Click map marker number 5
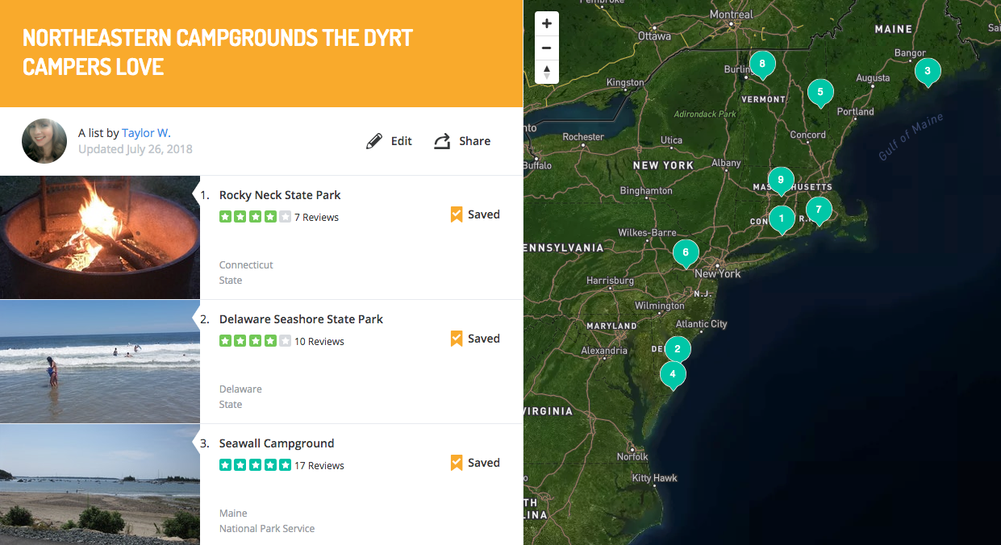The height and width of the screenshot is (545, 1001). pos(820,94)
